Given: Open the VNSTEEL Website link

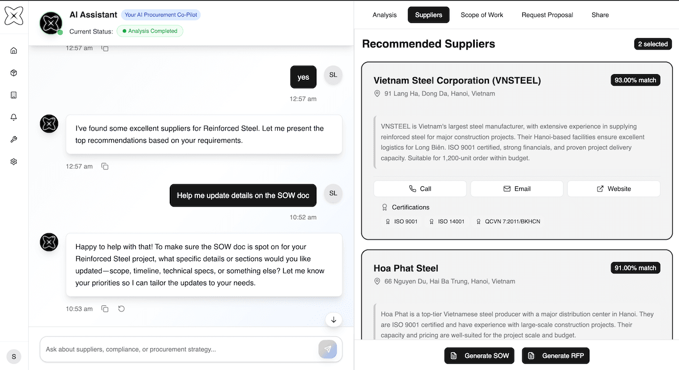Looking at the screenshot, I should 614,189.
